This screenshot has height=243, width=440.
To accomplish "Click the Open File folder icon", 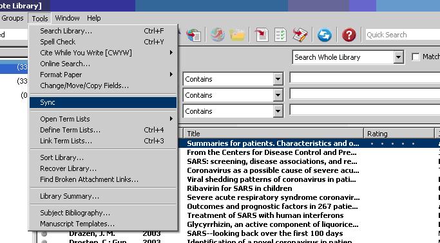I will pos(237,35).
